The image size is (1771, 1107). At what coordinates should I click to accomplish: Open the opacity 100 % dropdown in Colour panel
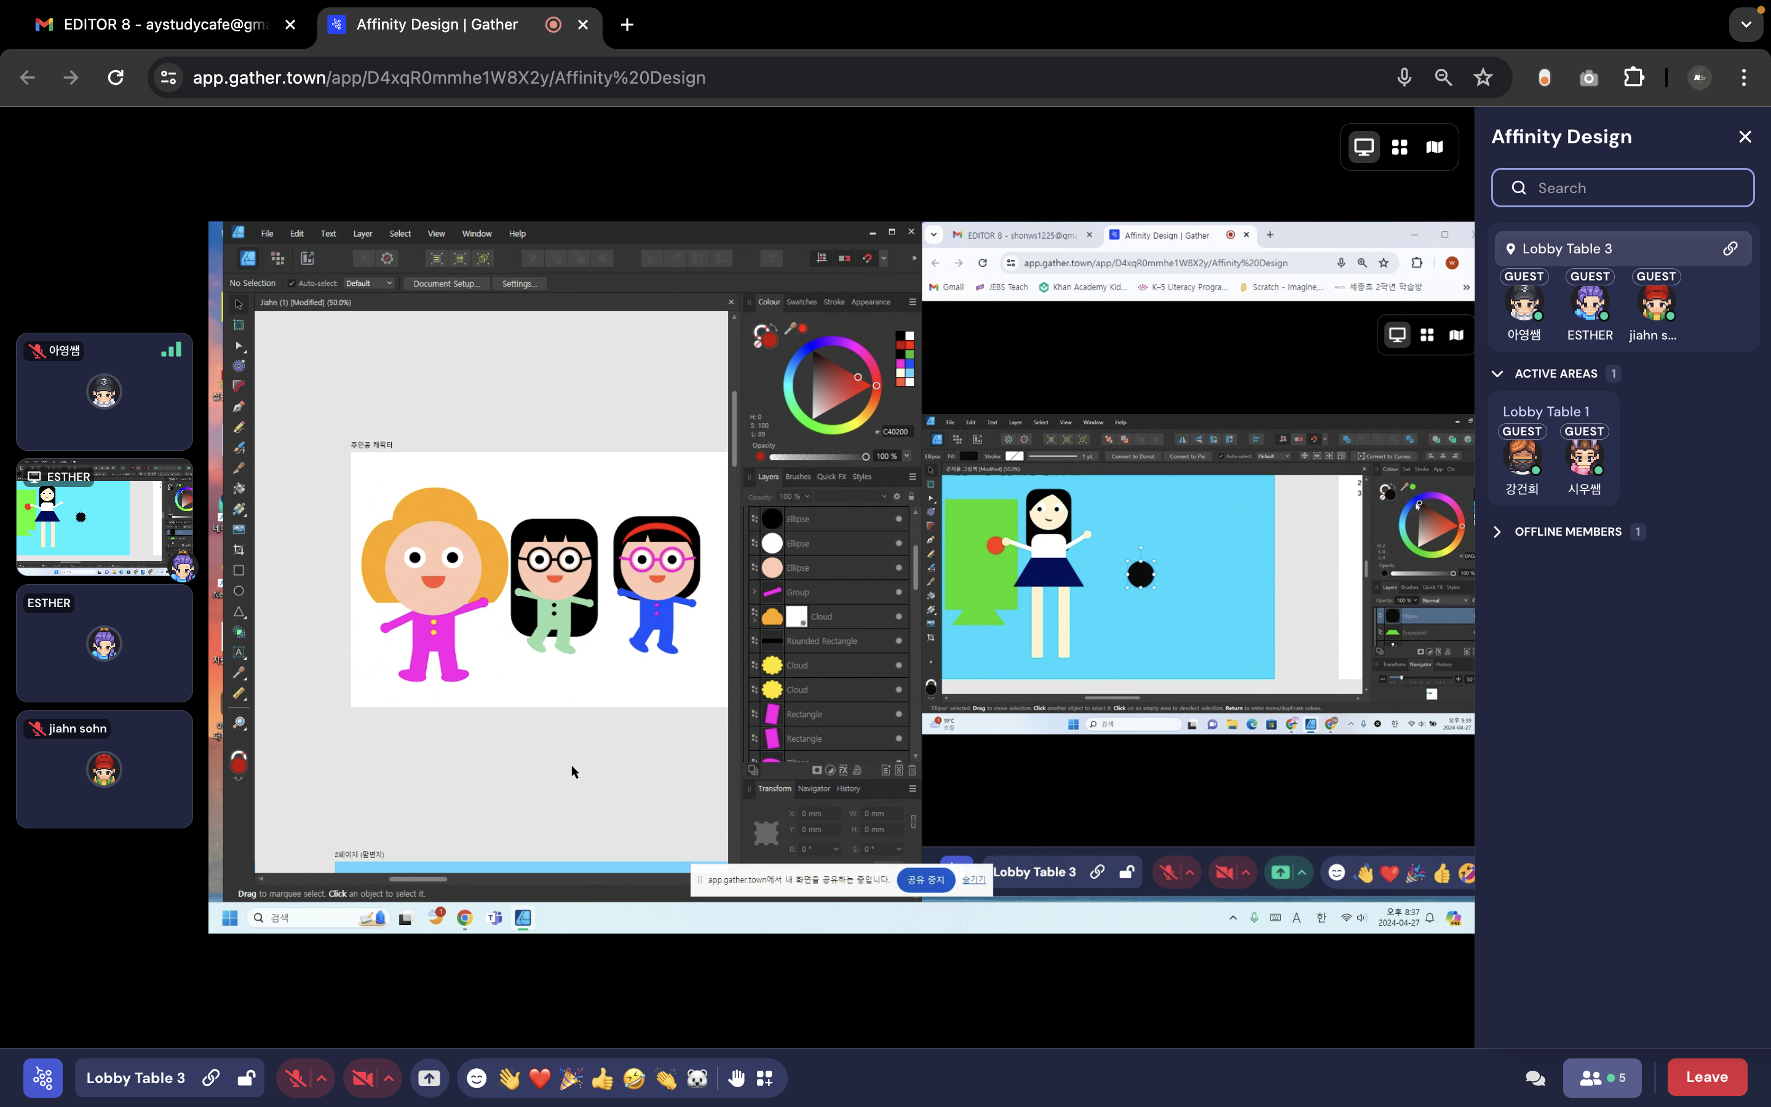(x=907, y=456)
